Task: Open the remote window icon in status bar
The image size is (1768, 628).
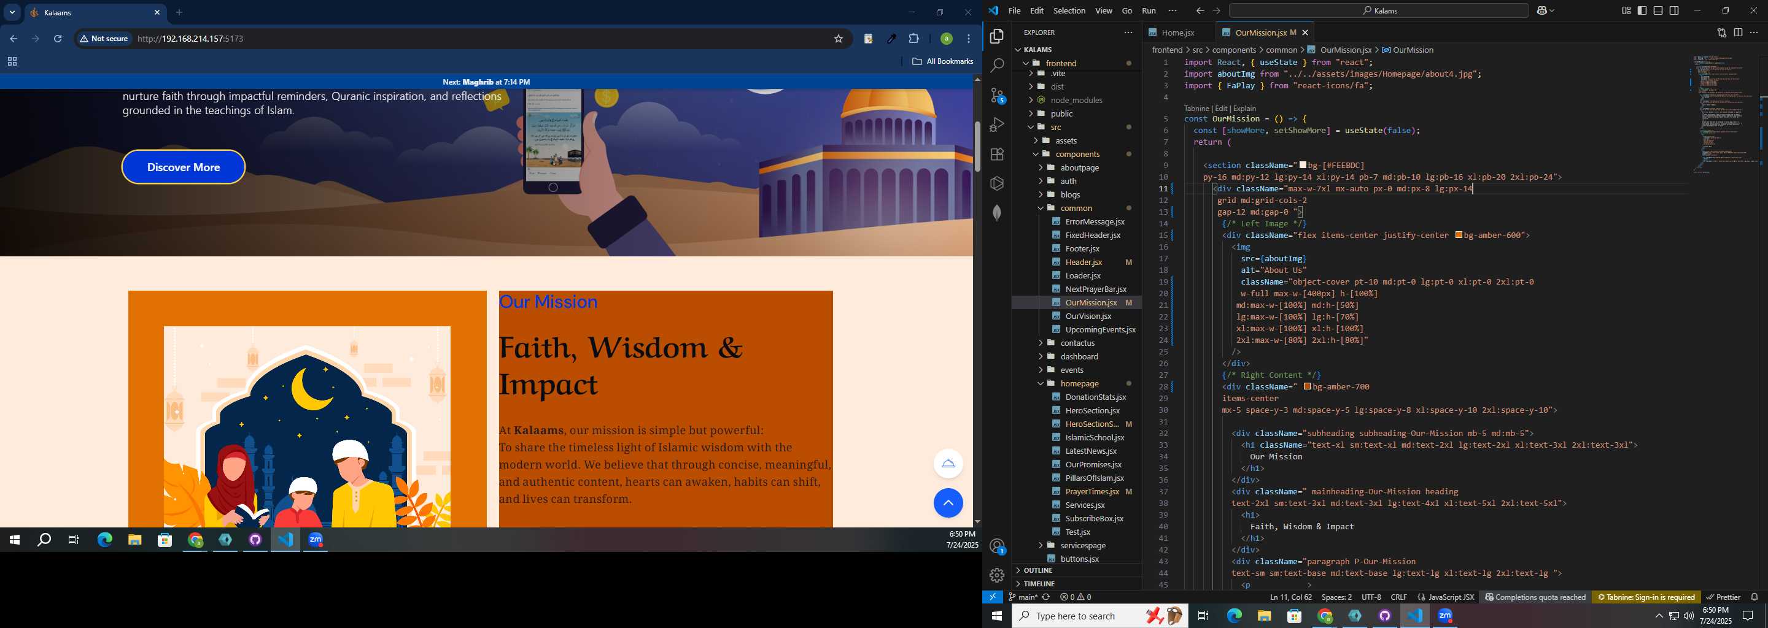Action: (x=993, y=597)
